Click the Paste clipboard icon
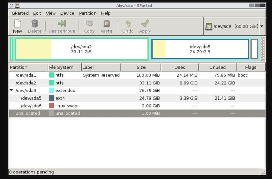Image resolution: width=272 pixels, height=179 pixels. [x=106, y=24]
